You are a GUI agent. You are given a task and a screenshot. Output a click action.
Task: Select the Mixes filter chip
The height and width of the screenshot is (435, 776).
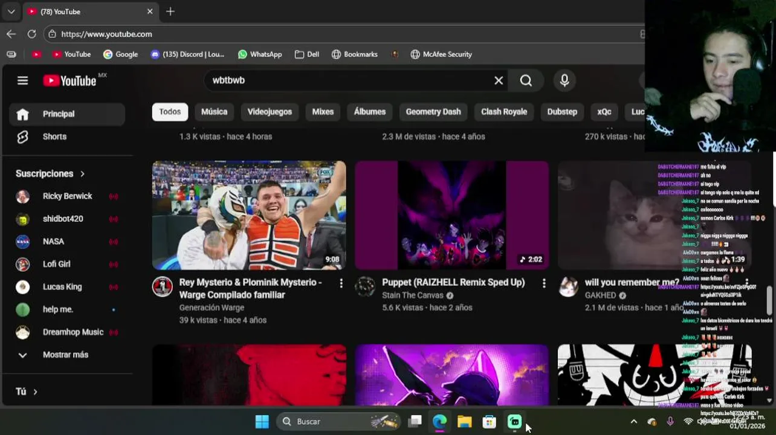323,112
